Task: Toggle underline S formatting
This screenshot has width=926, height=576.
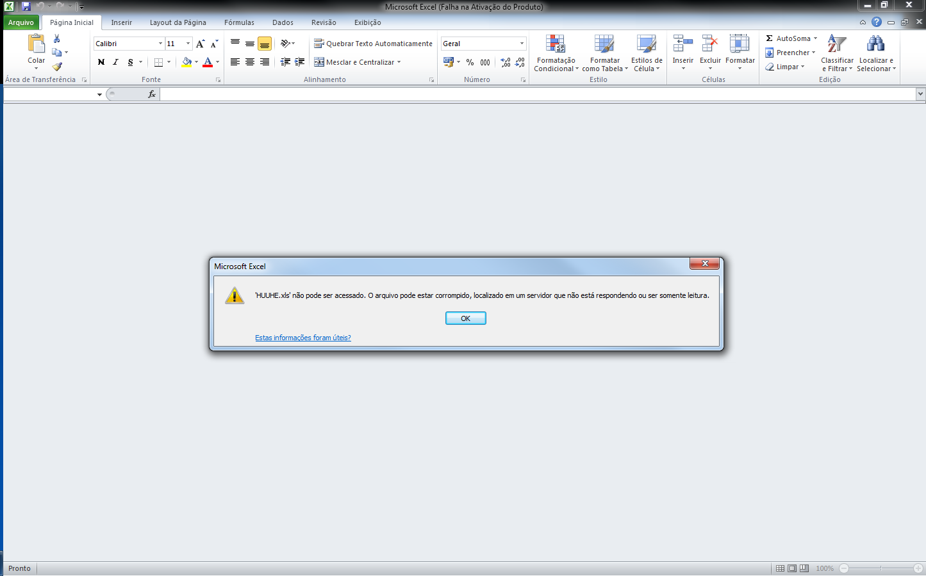Action: (x=131, y=62)
